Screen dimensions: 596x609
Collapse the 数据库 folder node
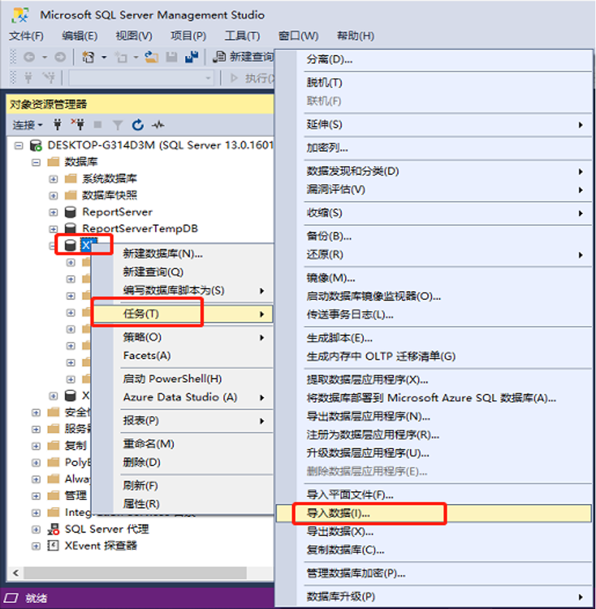36,162
